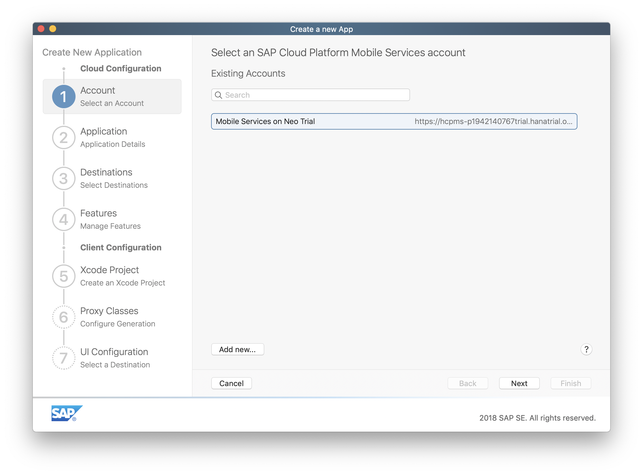This screenshot has width=643, height=475.
Task: Click the SAP logo
Action: click(67, 414)
